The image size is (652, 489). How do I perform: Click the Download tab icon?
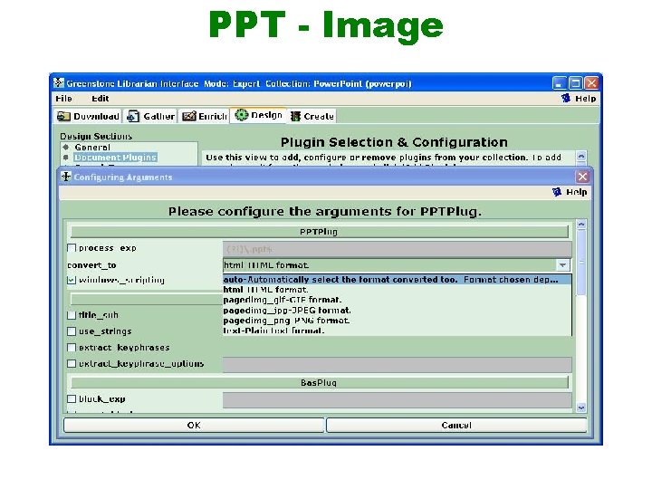pos(63,116)
